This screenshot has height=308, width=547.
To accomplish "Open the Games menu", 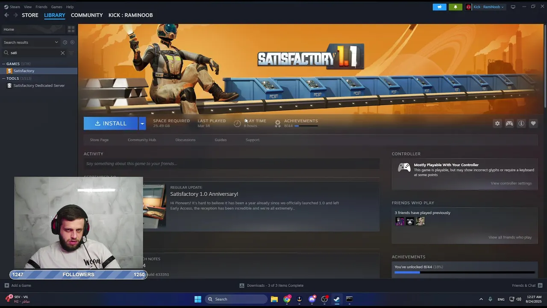I will pyautogui.click(x=56, y=7).
